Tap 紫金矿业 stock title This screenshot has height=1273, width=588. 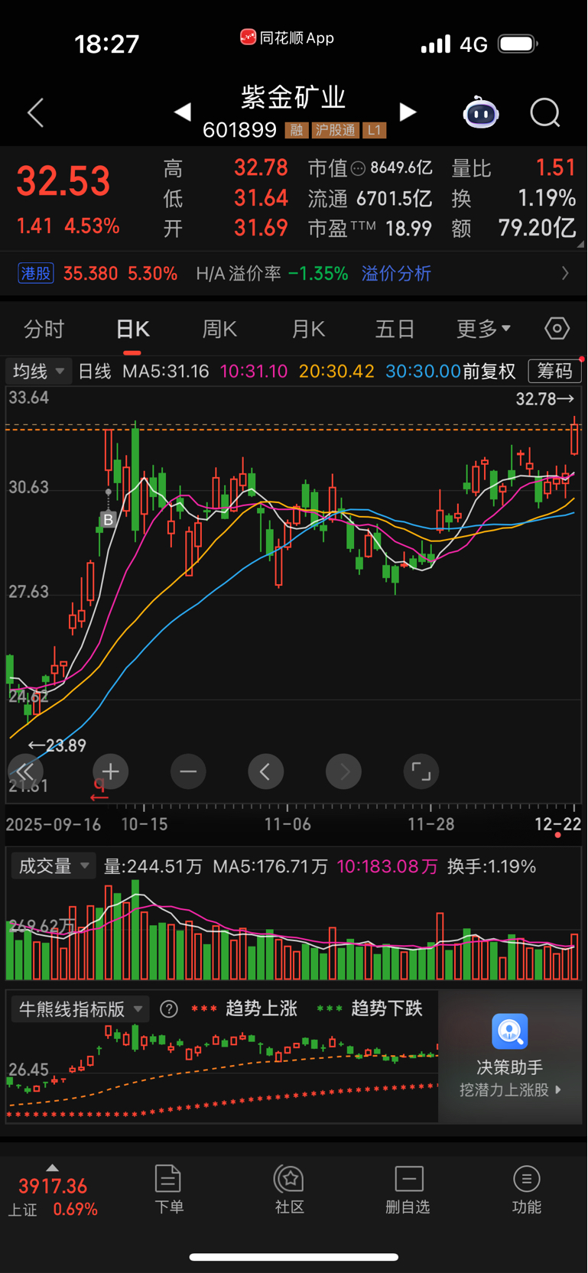click(x=294, y=97)
